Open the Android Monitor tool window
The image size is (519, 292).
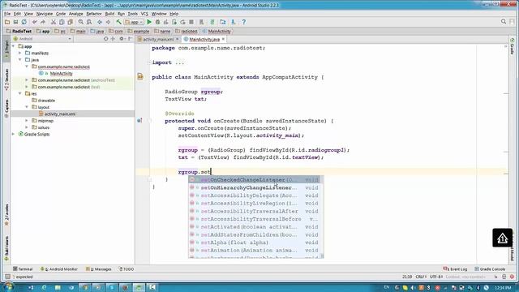point(59,269)
